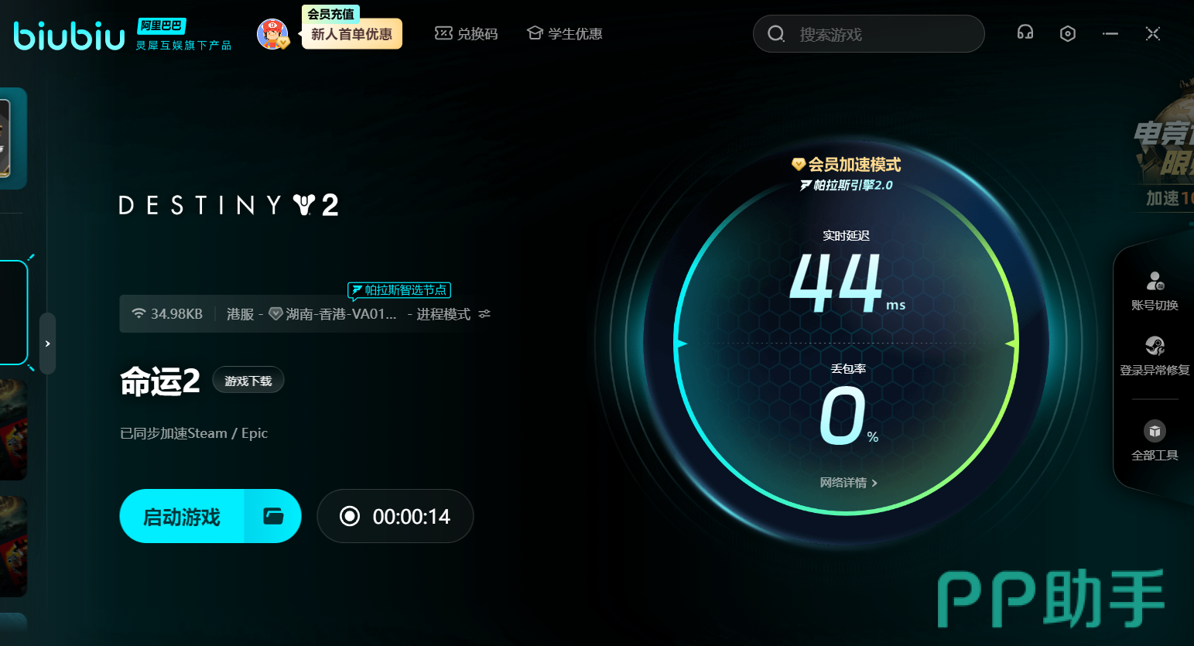Viewport: 1194px width, 646px height.
Task: Click the customer service headset icon
Action: (x=1025, y=32)
